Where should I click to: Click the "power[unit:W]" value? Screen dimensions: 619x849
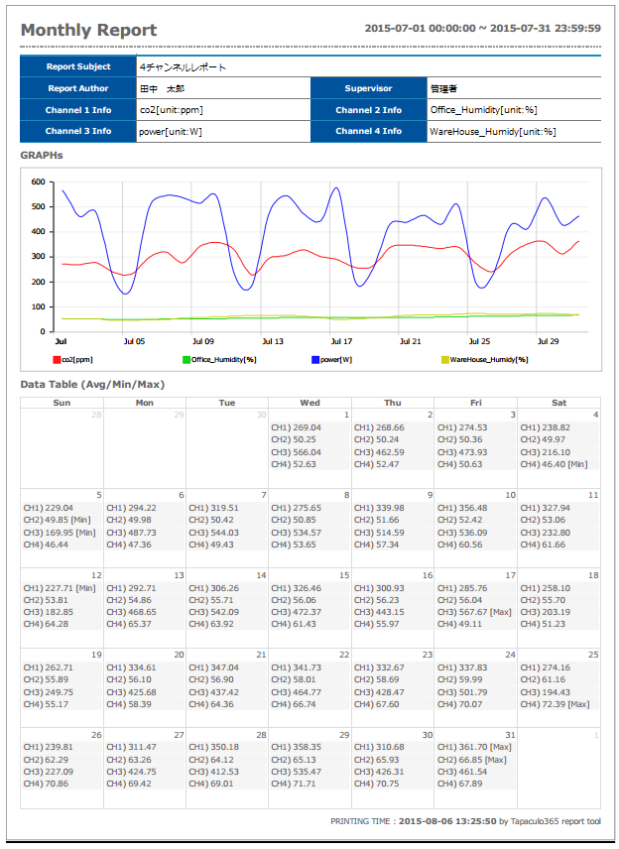click(171, 132)
